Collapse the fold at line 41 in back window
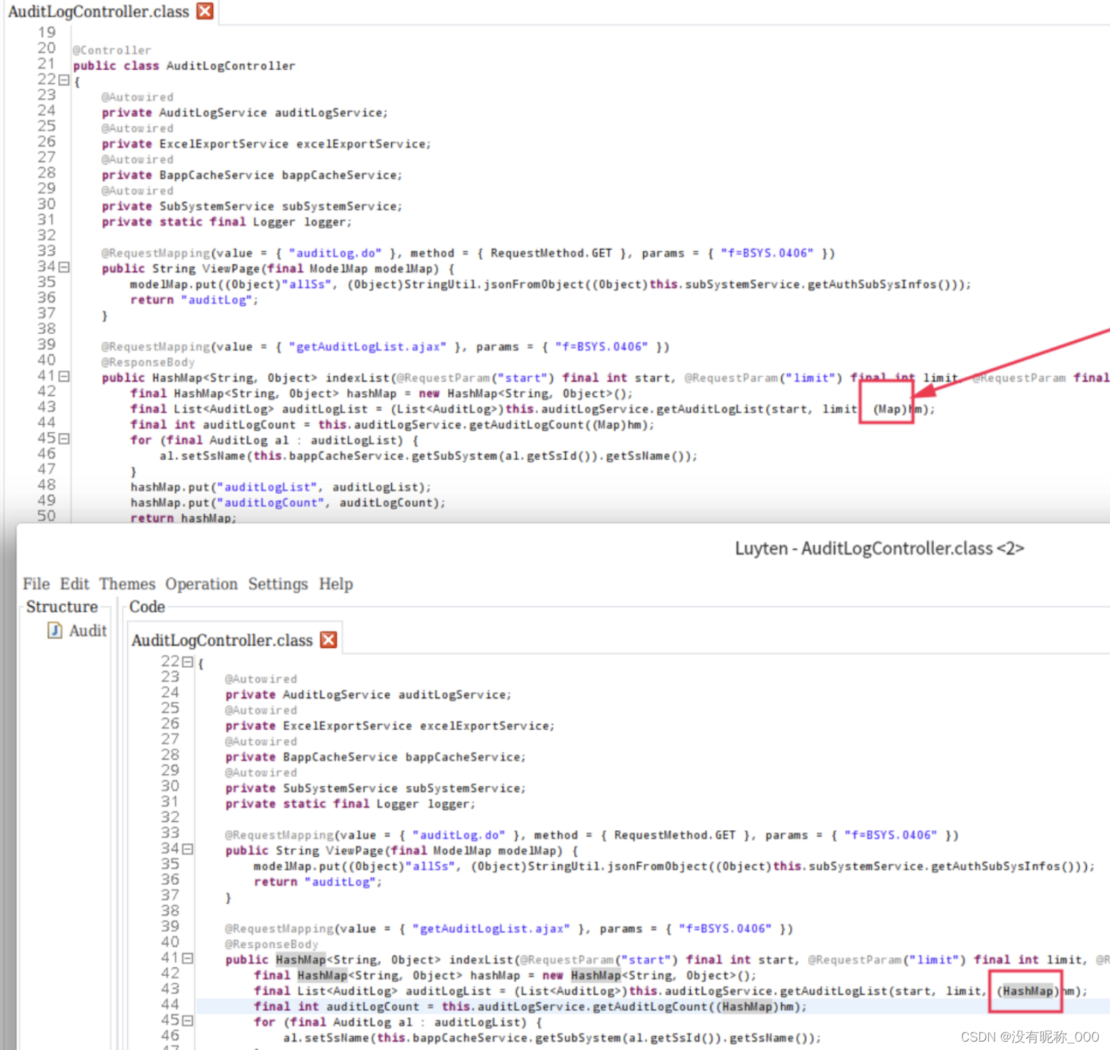The height and width of the screenshot is (1050, 1110). [x=64, y=377]
